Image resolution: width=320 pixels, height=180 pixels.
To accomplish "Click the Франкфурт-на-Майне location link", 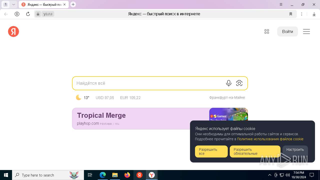I will pos(227,97).
